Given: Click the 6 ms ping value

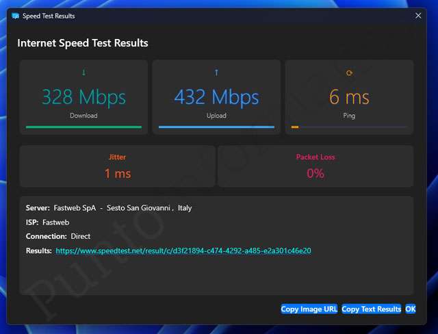Looking at the screenshot, I should 349,97.
